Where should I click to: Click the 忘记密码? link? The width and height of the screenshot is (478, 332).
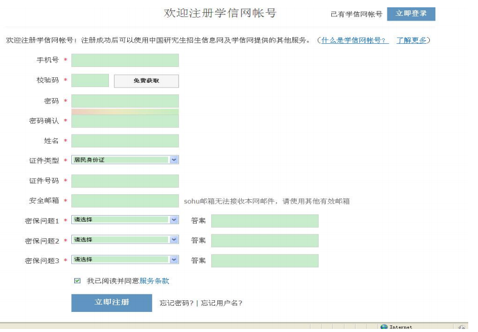point(177,303)
